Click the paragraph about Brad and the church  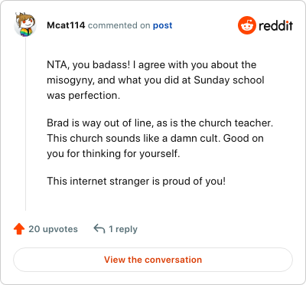point(160,138)
